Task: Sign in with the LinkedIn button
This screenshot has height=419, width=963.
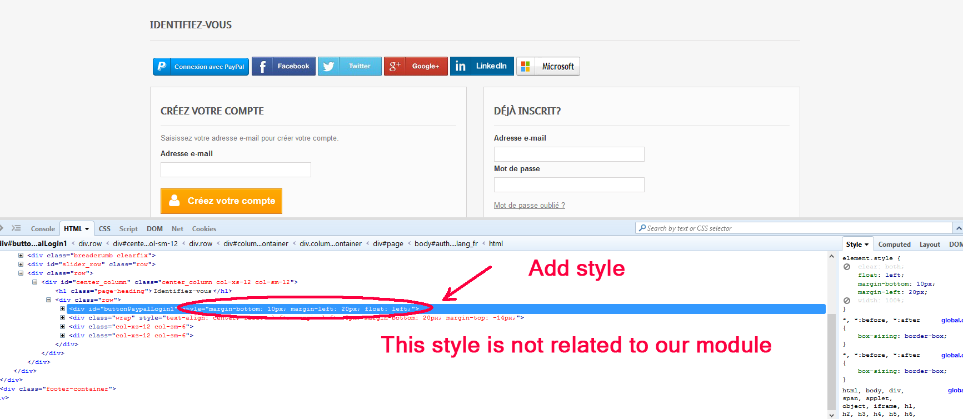Action: pos(482,66)
